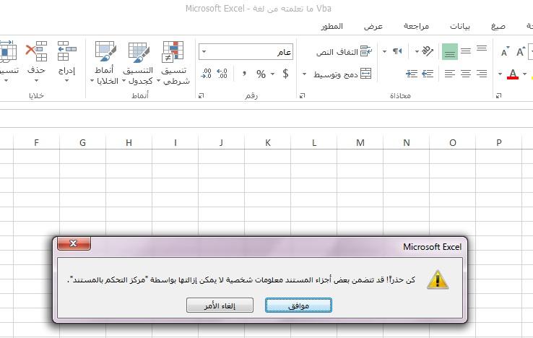Expand the orientation dropdown arrow

point(417,52)
